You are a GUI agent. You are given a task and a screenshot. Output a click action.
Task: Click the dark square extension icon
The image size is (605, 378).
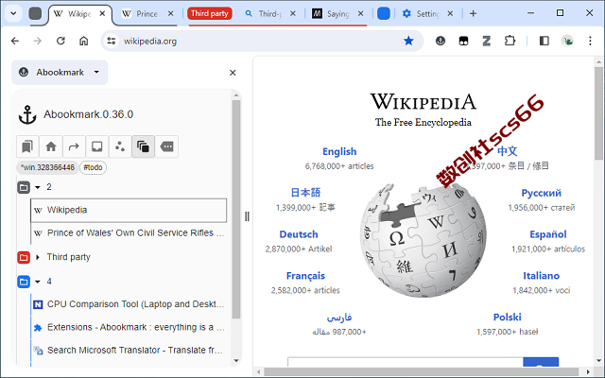point(463,41)
